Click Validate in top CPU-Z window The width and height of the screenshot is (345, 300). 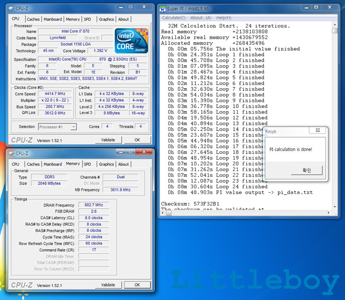click(x=108, y=140)
